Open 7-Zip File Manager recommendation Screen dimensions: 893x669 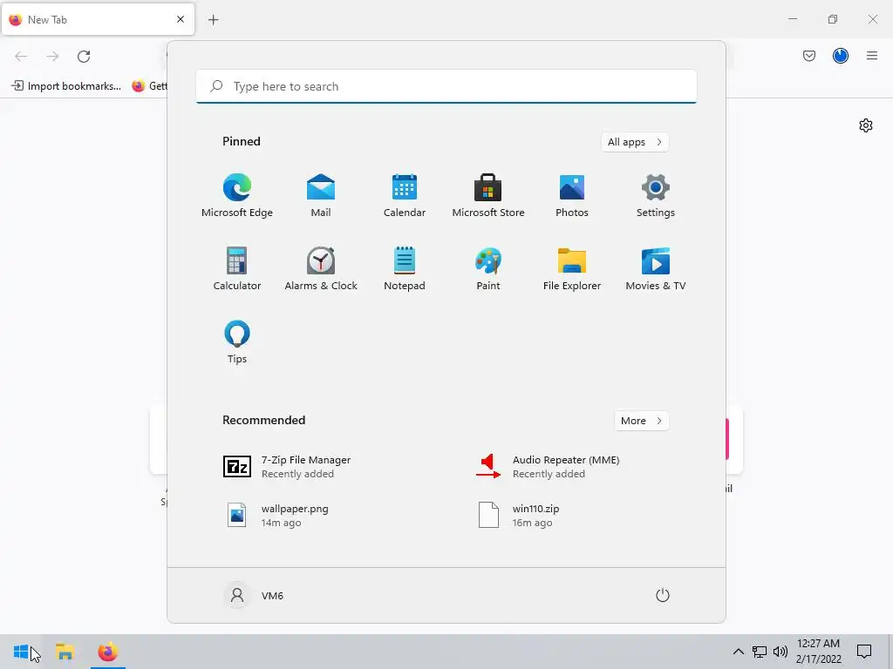286,467
